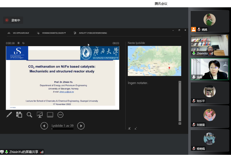The width and height of the screenshot is (231, 155).
Task: Click AVSLUTT LYSBILDEFREMVISNING to end show
Action: pos(90,33)
